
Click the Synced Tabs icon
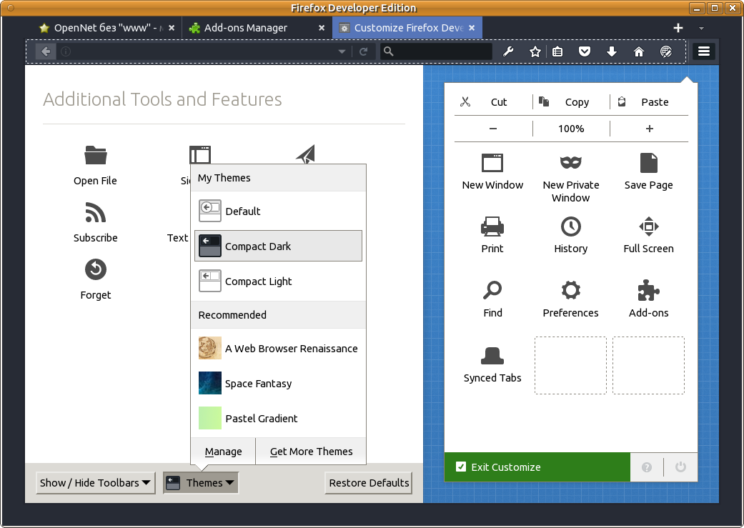[x=492, y=355]
